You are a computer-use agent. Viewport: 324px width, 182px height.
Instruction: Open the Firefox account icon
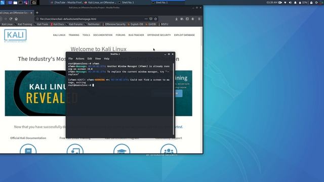point(192,19)
